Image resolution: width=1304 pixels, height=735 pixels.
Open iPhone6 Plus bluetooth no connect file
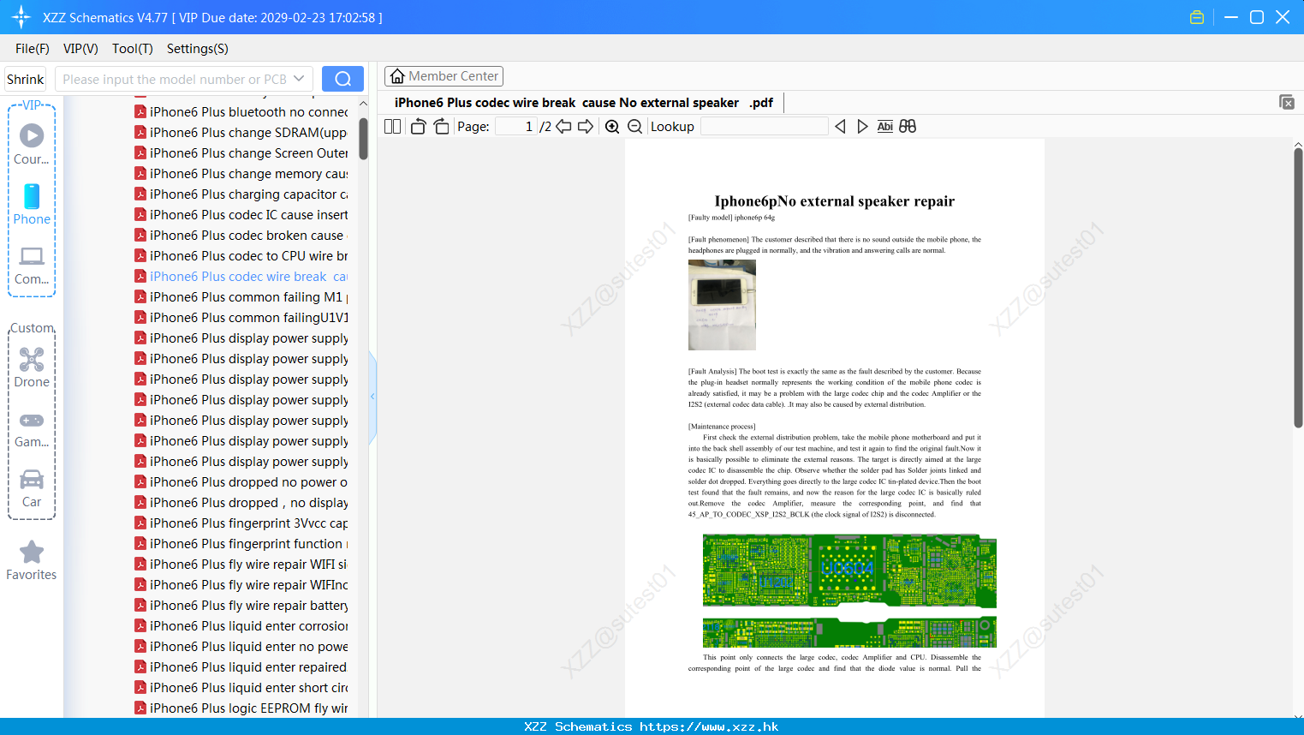tap(241, 112)
